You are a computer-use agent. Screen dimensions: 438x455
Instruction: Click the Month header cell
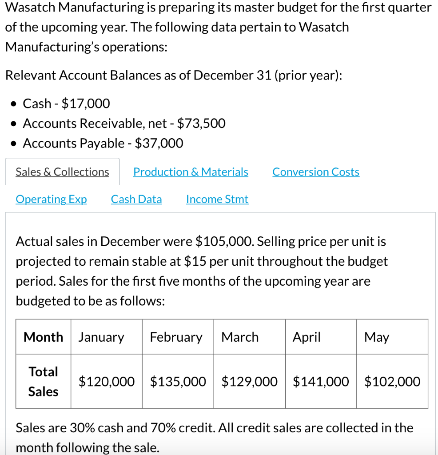click(x=43, y=337)
